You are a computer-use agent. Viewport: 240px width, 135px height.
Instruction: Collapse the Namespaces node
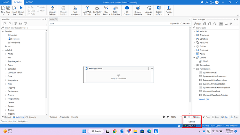click(x=194, y=69)
